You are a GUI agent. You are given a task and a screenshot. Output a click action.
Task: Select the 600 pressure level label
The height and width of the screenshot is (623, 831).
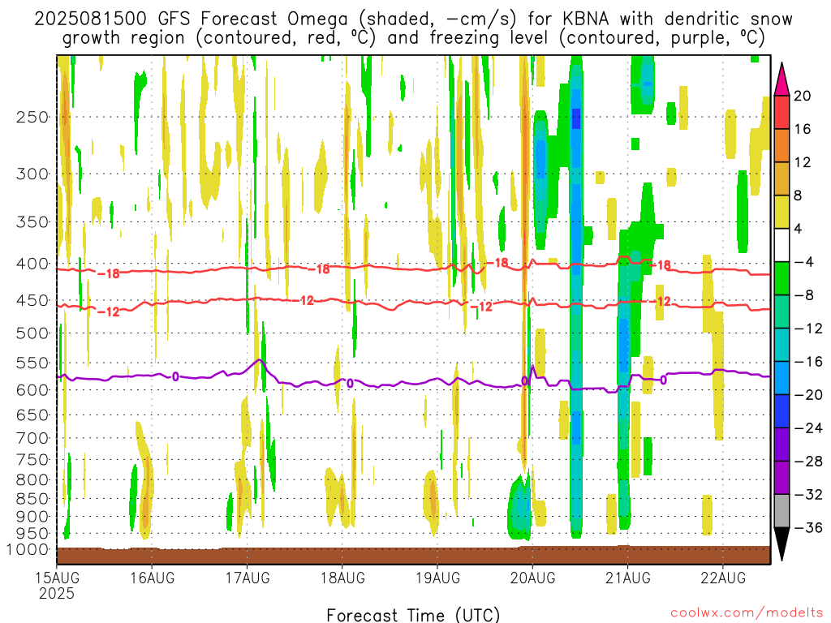pyautogui.click(x=32, y=390)
